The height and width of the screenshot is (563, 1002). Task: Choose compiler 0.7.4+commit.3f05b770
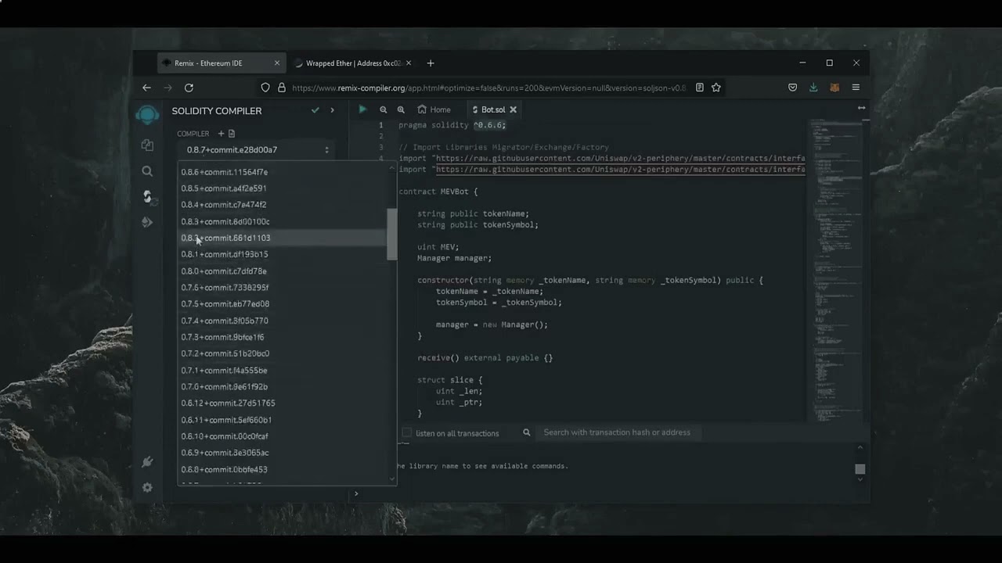(283, 321)
